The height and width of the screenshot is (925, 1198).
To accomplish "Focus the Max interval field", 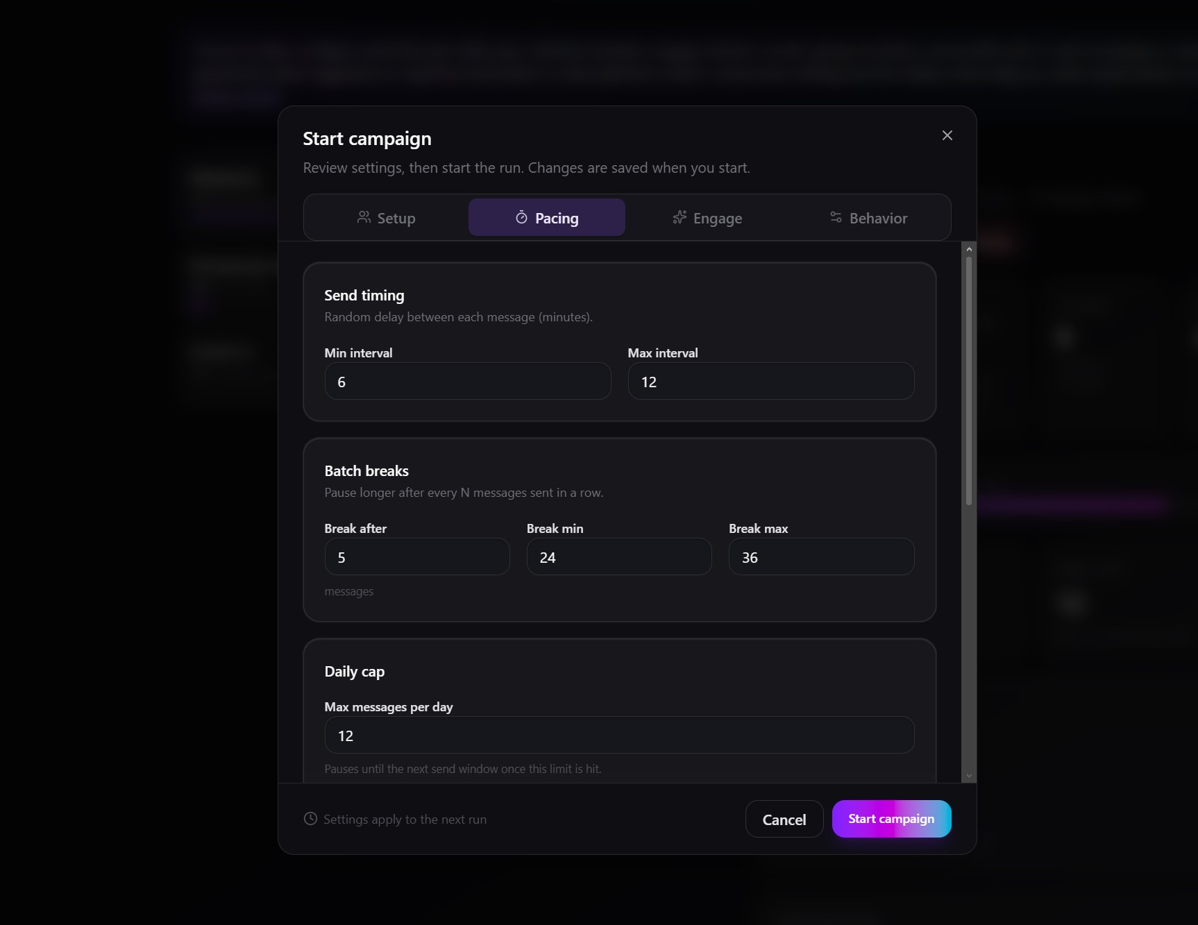I will coord(771,381).
